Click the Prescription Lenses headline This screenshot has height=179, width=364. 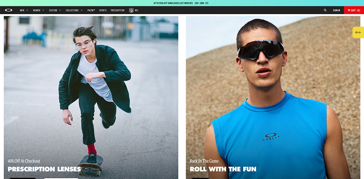[44, 169]
